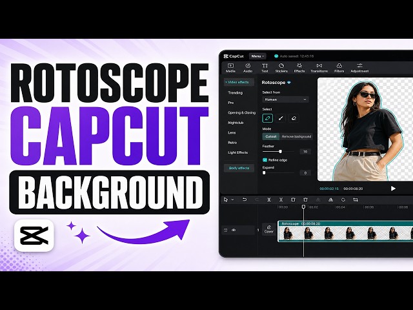Select the Rotoscope clip on the timeline
The width and height of the screenshot is (413, 310).
(345, 231)
